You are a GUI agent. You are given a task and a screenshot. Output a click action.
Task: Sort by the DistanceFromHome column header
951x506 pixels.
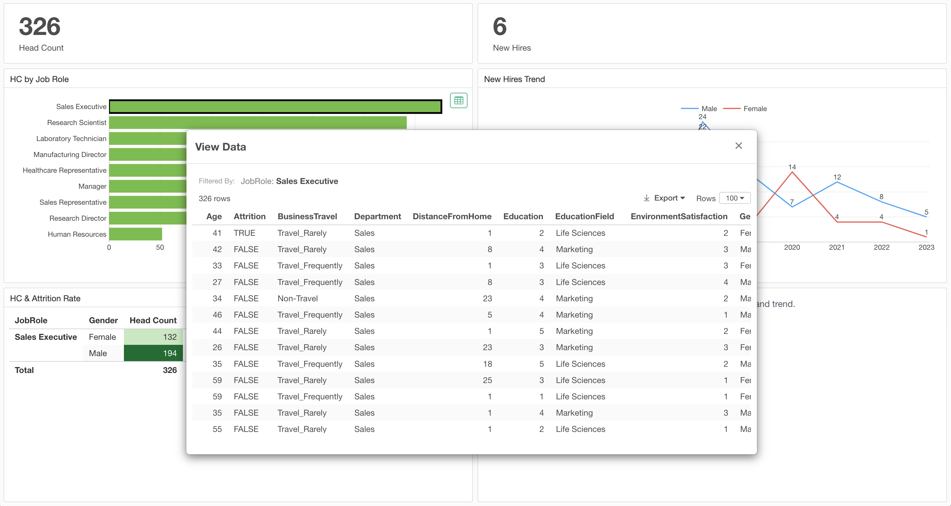(x=452, y=217)
